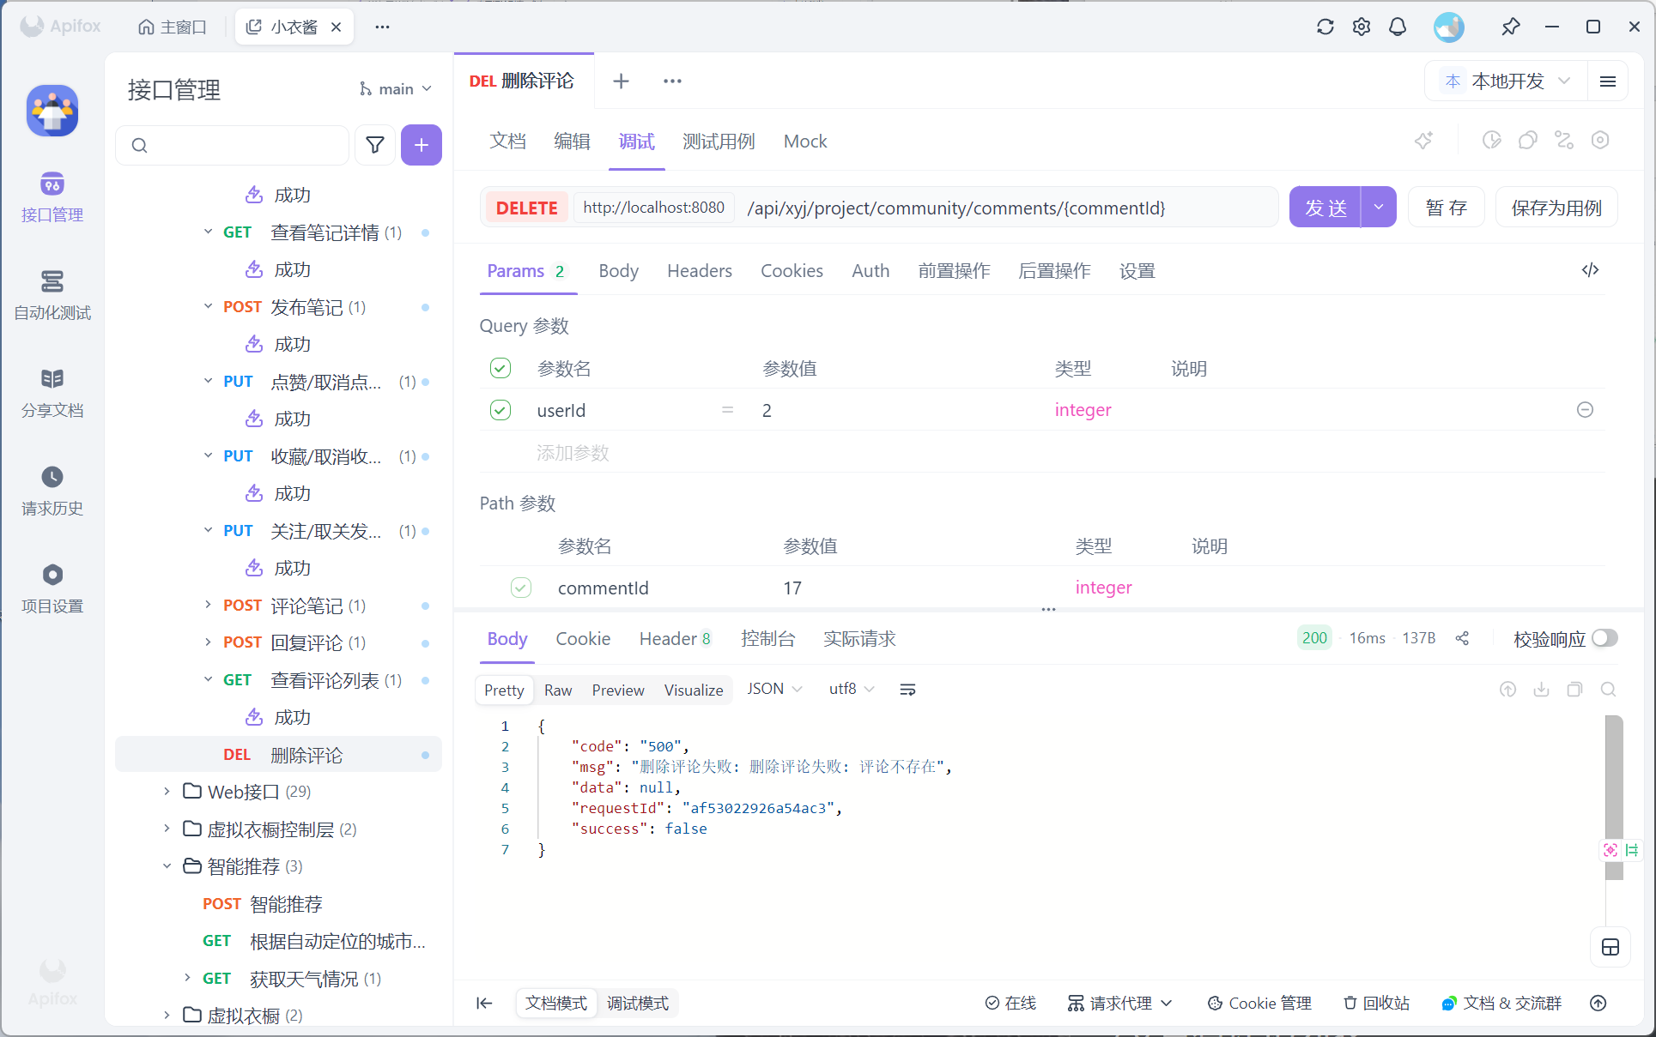The width and height of the screenshot is (1656, 1037).
Task: Click the purple add-new plus button
Action: point(421,145)
